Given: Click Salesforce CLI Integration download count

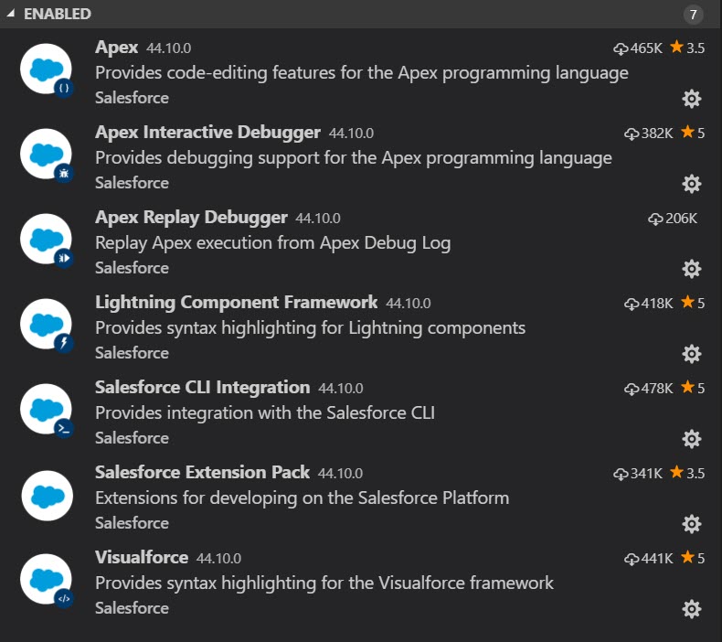Looking at the screenshot, I should click(649, 389).
